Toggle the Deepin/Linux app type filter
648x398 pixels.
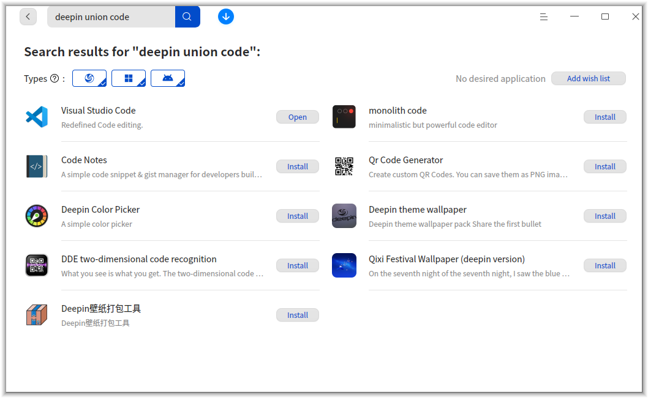[89, 78]
